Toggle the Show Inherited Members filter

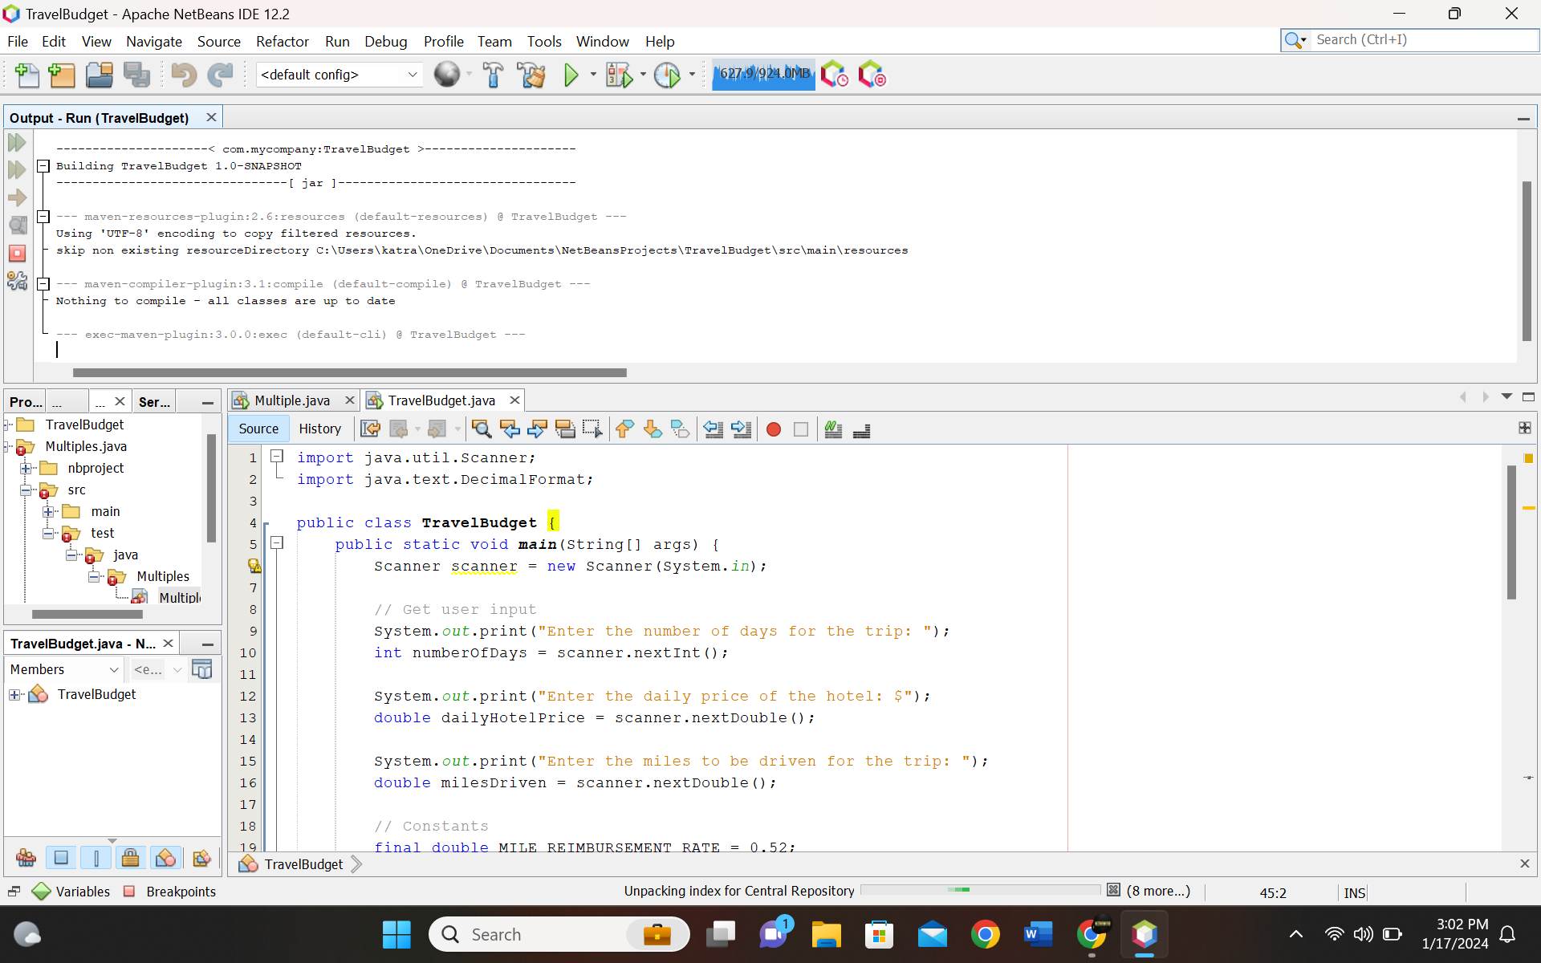[26, 858]
